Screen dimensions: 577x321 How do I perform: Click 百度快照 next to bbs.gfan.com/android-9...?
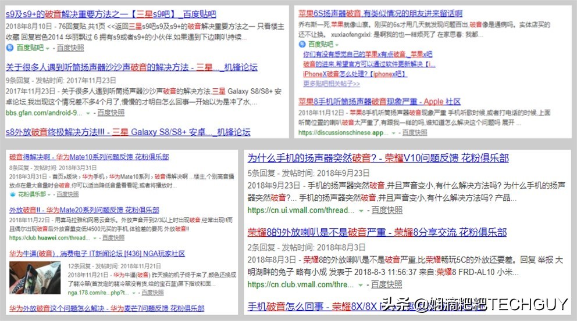tap(111, 113)
